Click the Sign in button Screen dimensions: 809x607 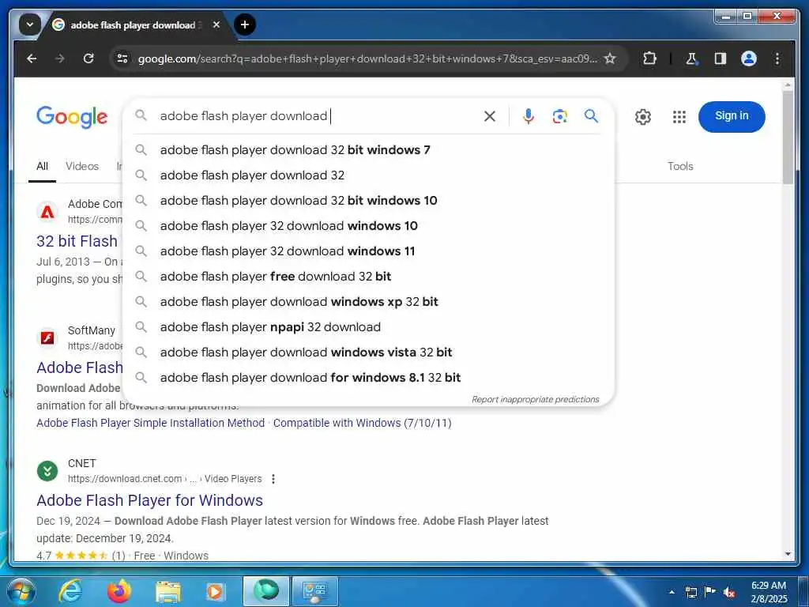pos(732,116)
